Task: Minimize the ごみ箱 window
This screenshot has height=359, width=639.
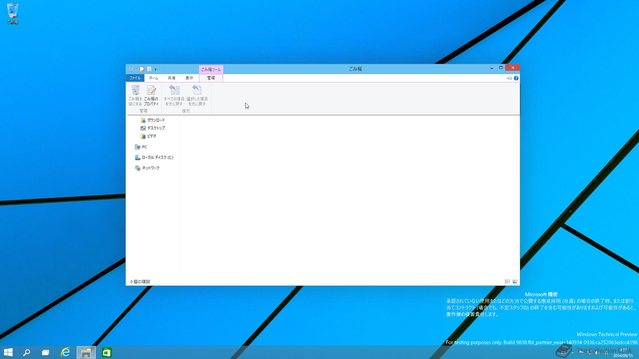Action: (492, 68)
